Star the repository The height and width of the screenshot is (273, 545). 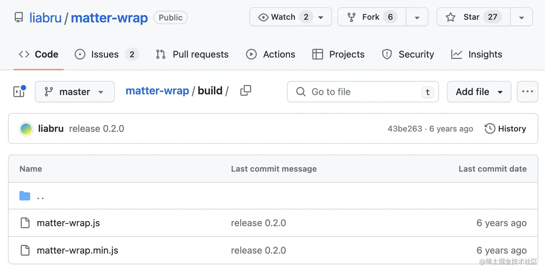473,17
